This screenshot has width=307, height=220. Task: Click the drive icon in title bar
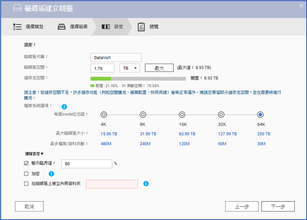tap(16, 8)
